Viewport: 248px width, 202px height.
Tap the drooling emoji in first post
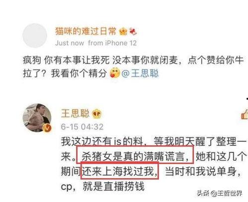tap(115, 73)
